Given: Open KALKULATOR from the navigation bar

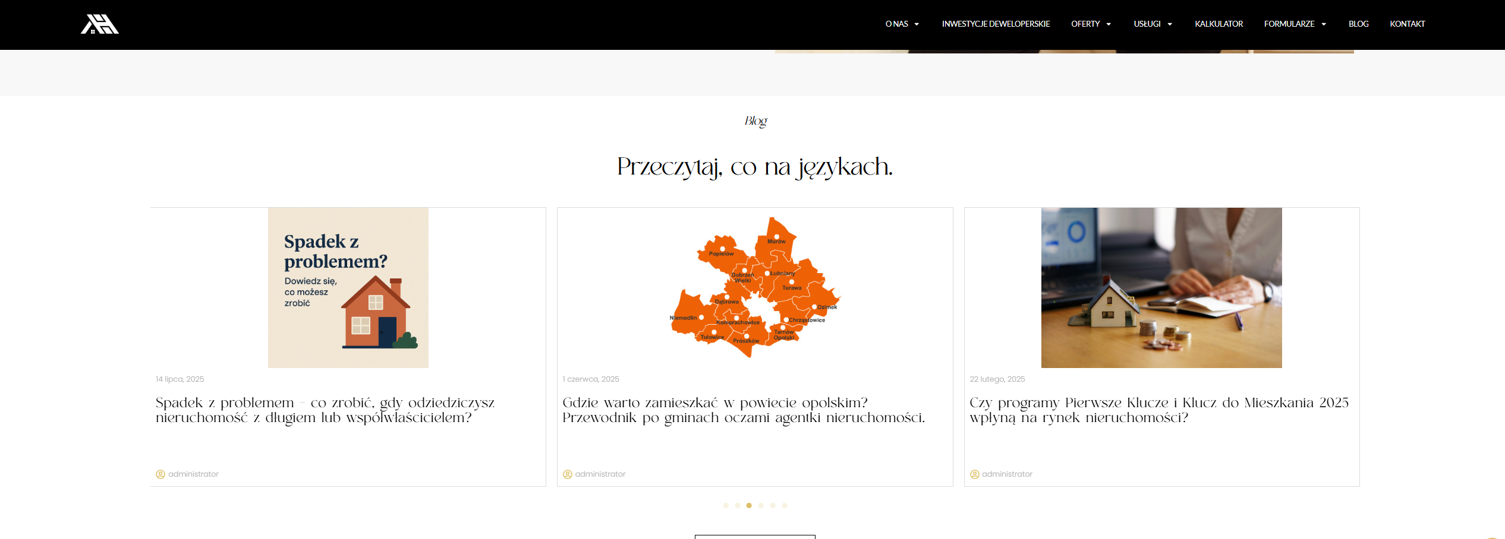Looking at the screenshot, I should coord(1219,24).
